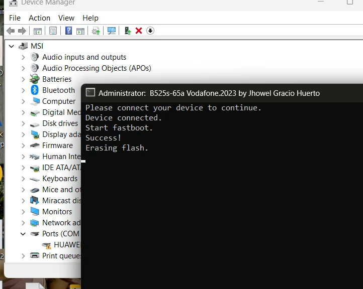363x289 pixels.
Task: Click the Enable device toolbar icon
Action: tap(128, 31)
